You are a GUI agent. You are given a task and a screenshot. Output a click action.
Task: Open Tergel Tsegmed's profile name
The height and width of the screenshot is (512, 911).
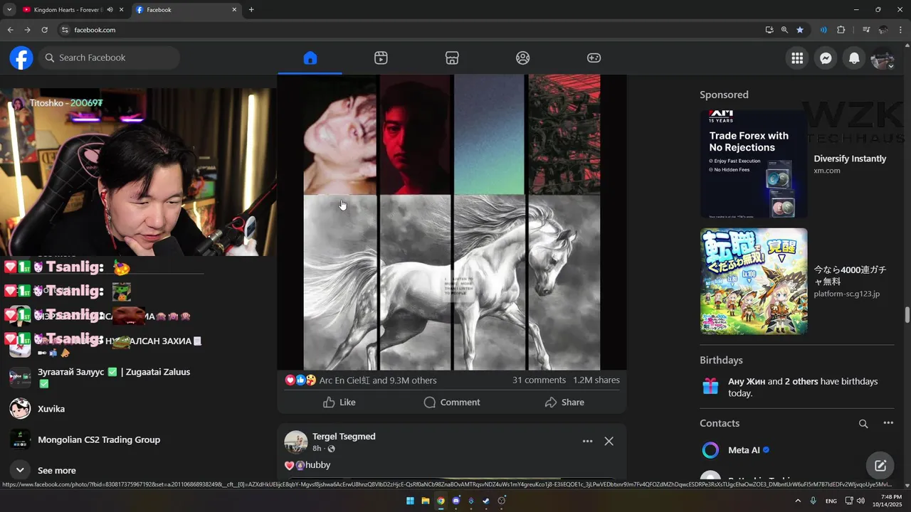344,437
